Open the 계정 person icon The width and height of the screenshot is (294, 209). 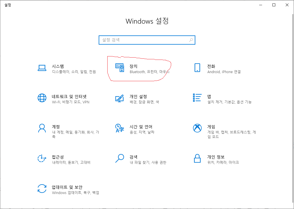(42, 128)
